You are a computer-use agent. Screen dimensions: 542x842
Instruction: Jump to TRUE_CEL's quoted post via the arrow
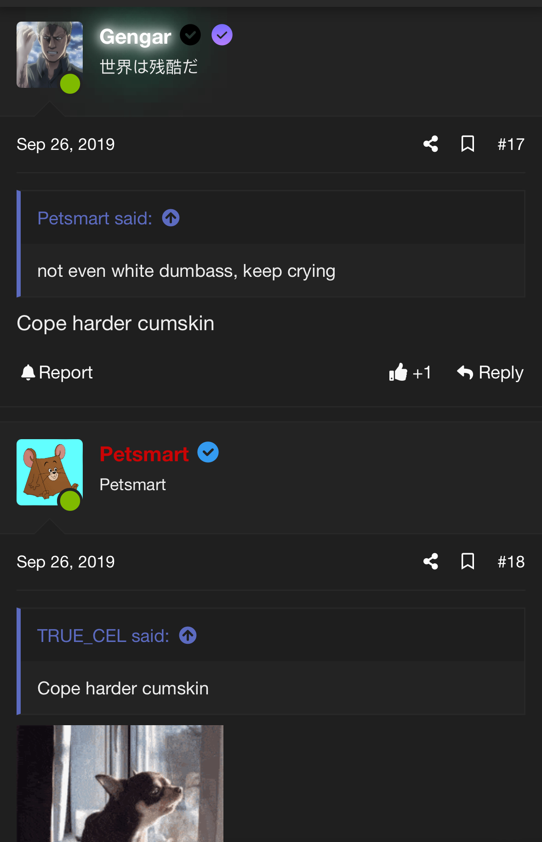(188, 636)
